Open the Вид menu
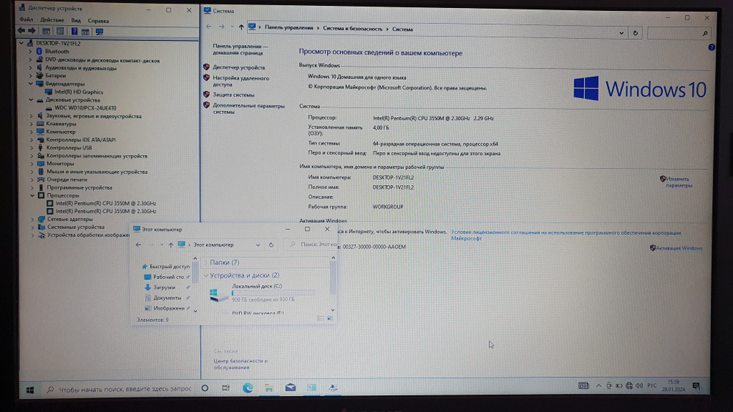Image resolution: width=733 pixels, height=412 pixels. (x=75, y=20)
